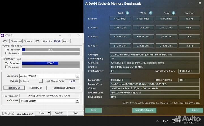
Task: Click CPU Clock value 4801.2 MHz
Action: tap(155, 63)
